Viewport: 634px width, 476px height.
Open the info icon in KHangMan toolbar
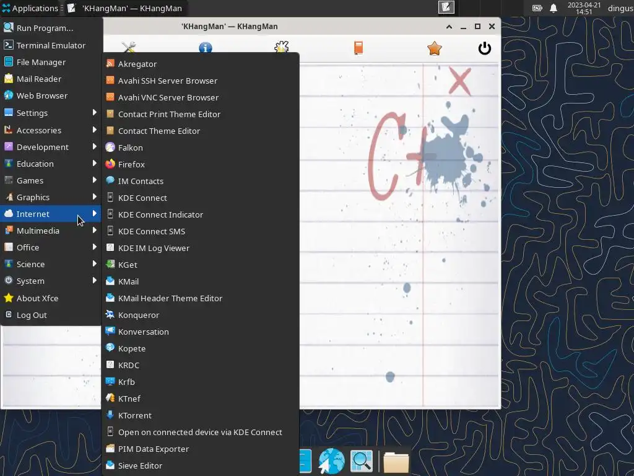click(206, 48)
